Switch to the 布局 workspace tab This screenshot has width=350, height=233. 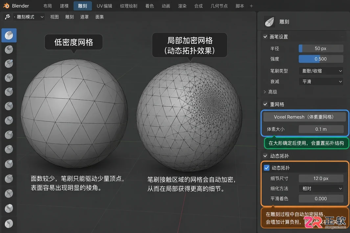coord(48,6)
